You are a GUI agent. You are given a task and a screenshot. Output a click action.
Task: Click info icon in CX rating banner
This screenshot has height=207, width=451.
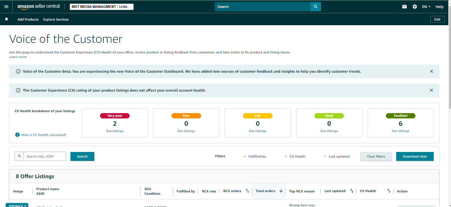coord(18,90)
